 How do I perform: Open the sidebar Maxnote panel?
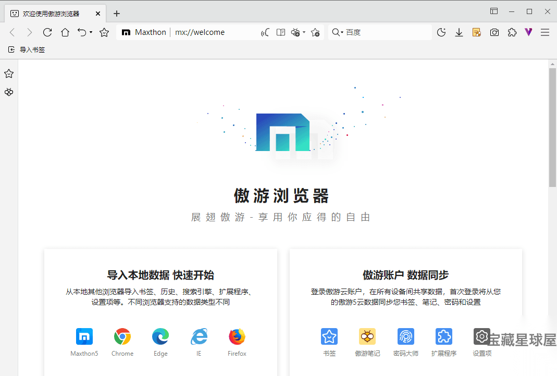[9, 92]
